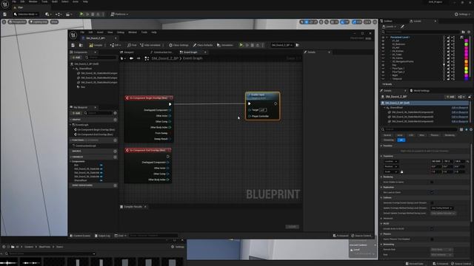The image size is (474, 266).
Task: Open Debug menu in Blueprint editor window
Action: (x=121, y=33)
